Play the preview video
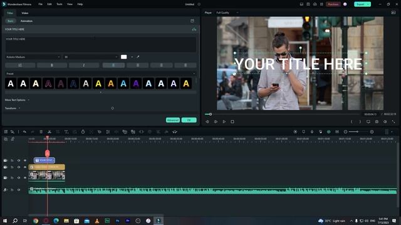This screenshot has height=225, width=401. pos(224,122)
